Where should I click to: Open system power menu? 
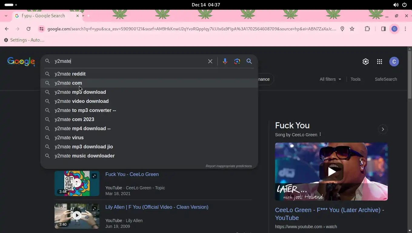(404, 5)
